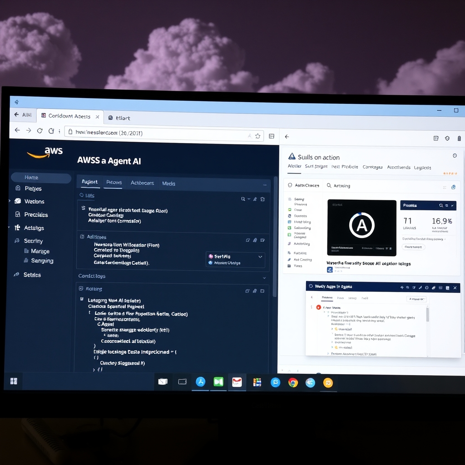Open the Sertifig dropdown
Image resolution: width=465 pixels, height=465 pixels.
pyautogui.click(x=236, y=259)
